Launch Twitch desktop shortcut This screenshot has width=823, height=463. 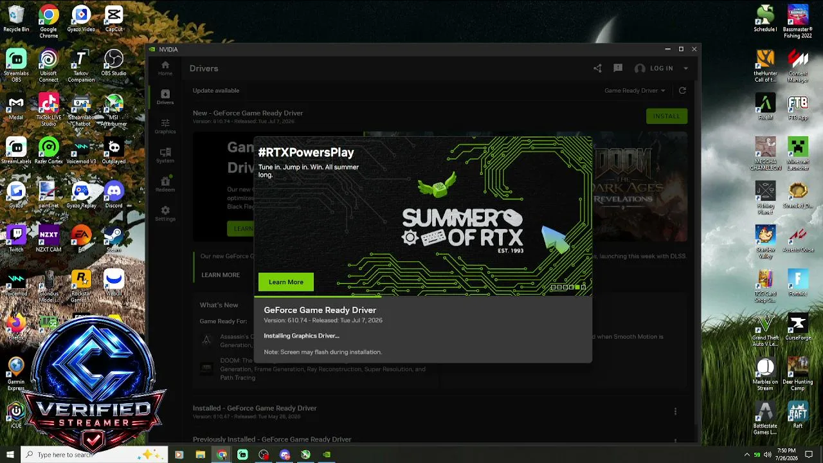coord(16,239)
